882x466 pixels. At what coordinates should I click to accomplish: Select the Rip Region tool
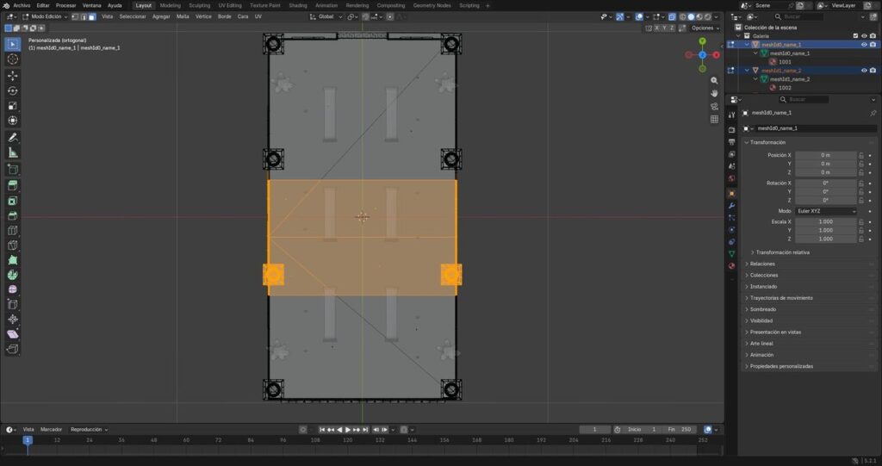(13, 349)
